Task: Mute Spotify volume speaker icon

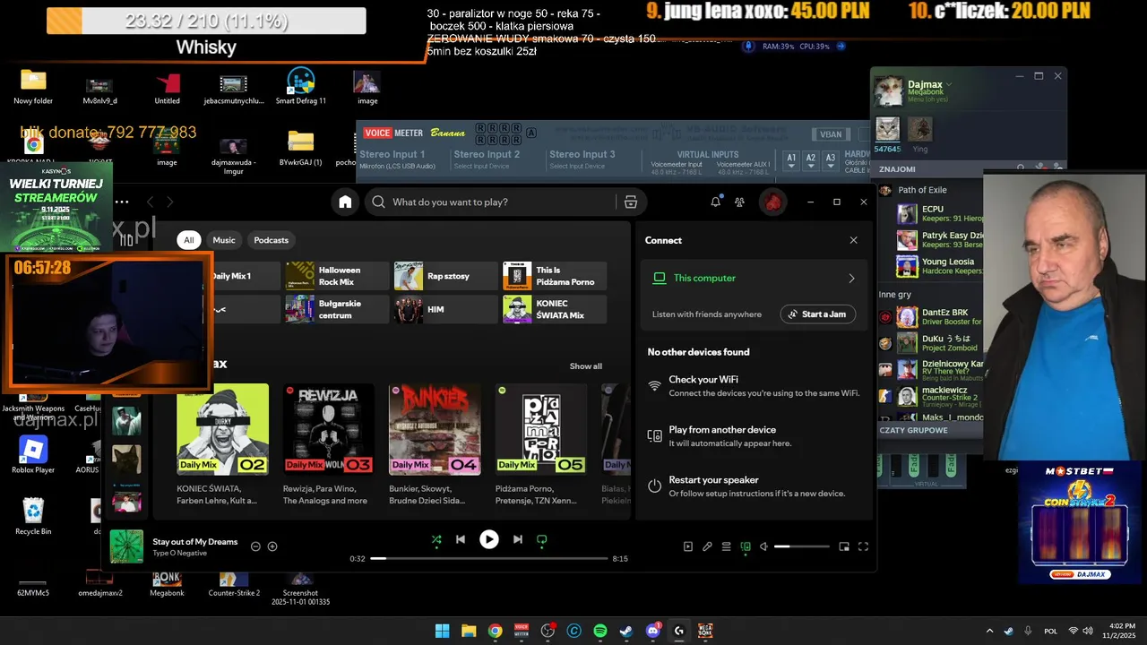Action: 764,546
